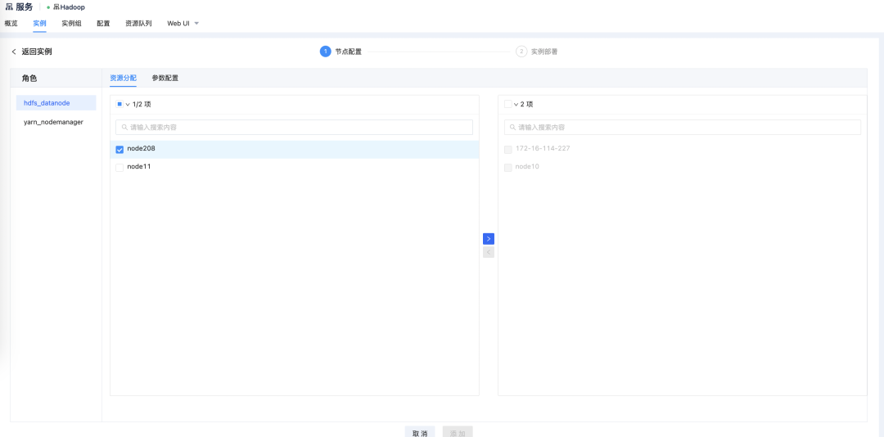The image size is (884, 437).
Task: Click the move-right arrow transfer button
Action: (488, 239)
